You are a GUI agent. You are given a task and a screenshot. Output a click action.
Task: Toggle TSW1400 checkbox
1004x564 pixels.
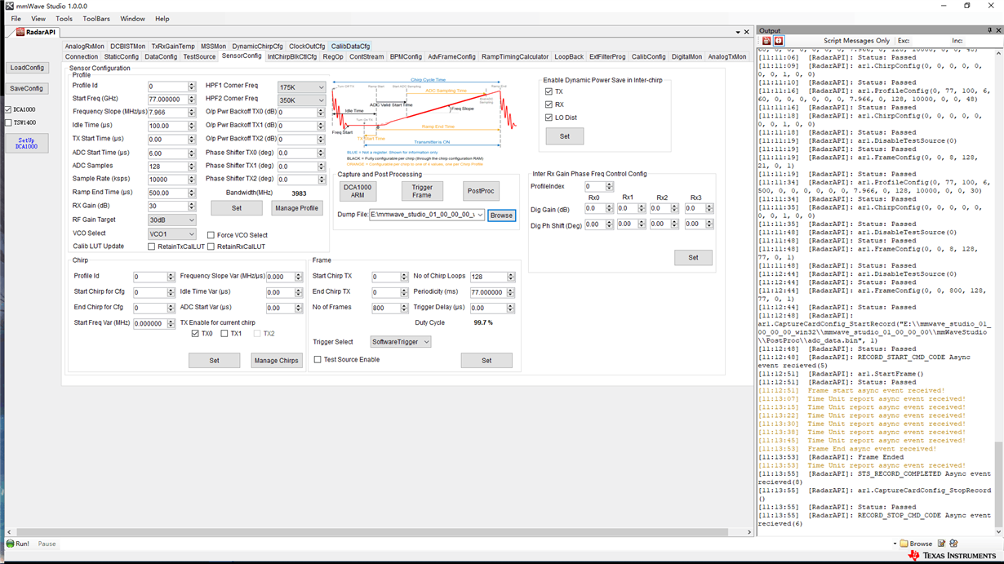click(8, 122)
